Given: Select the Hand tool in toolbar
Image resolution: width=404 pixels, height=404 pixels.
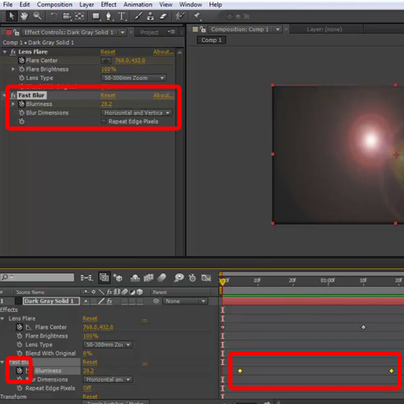Looking at the screenshot, I should 24,16.
